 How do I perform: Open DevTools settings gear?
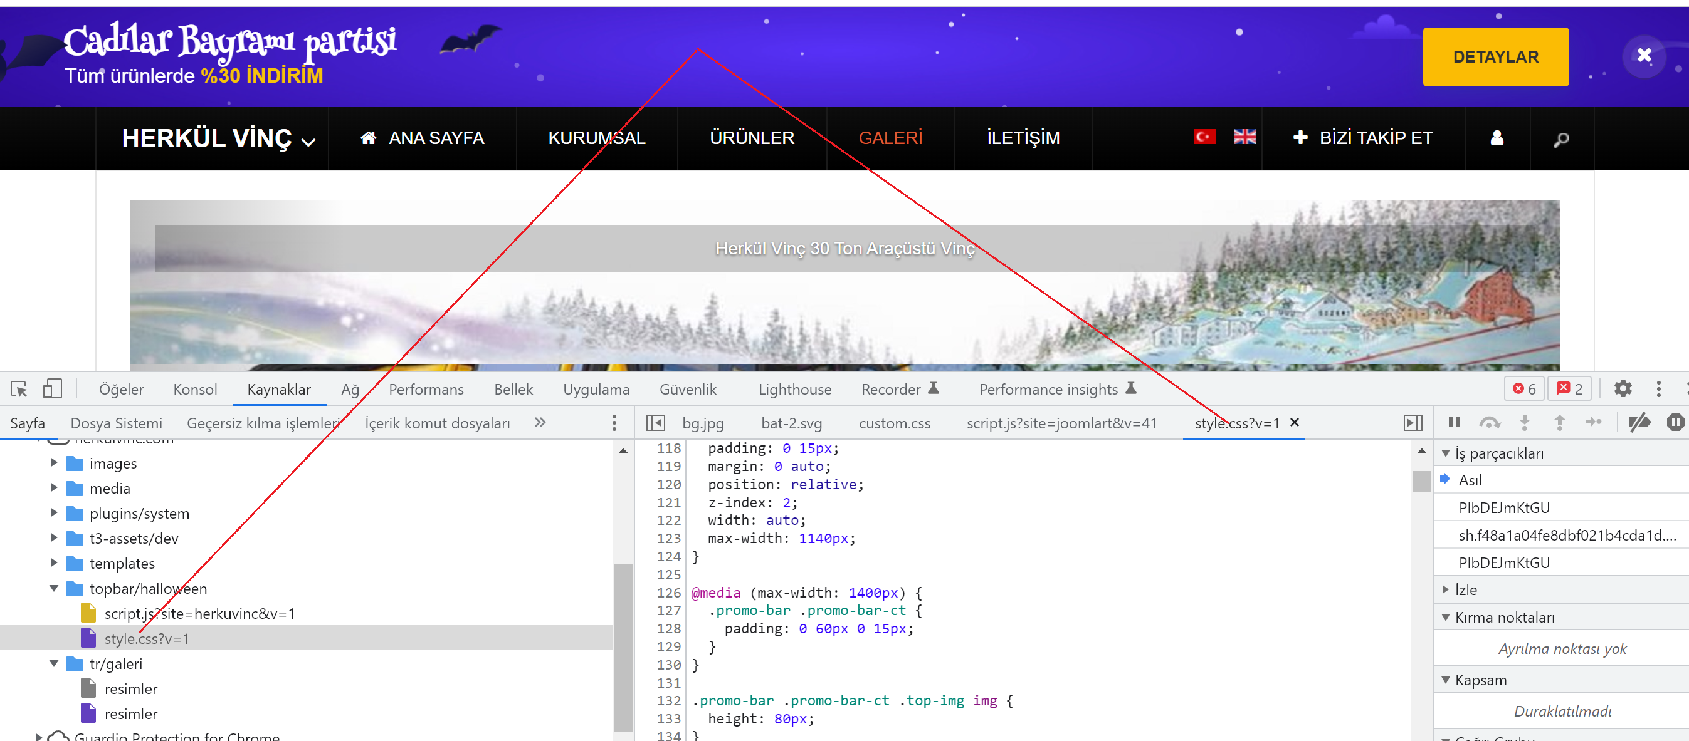tap(1622, 388)
